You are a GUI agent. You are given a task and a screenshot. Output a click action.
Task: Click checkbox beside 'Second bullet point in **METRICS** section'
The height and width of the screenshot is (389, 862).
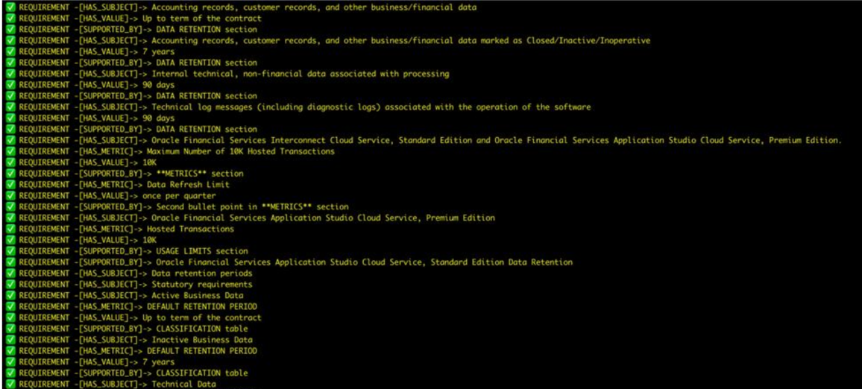[10, 206]
